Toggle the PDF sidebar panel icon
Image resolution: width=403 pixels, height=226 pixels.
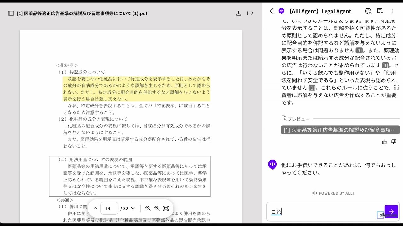[x=11, y=13]
